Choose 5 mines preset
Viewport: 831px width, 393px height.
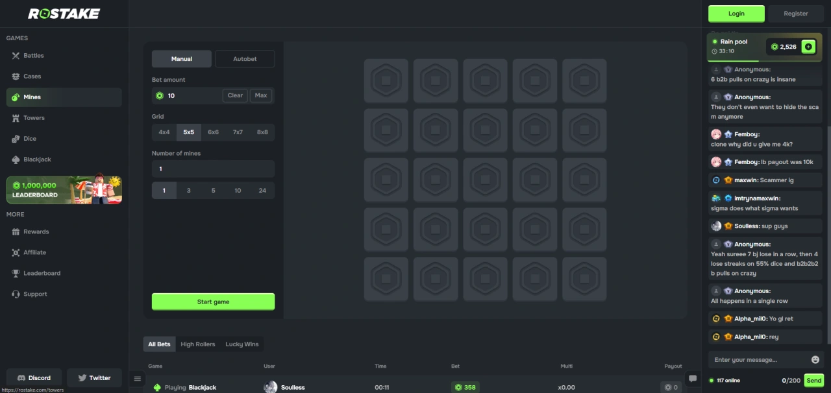[213, 191]
